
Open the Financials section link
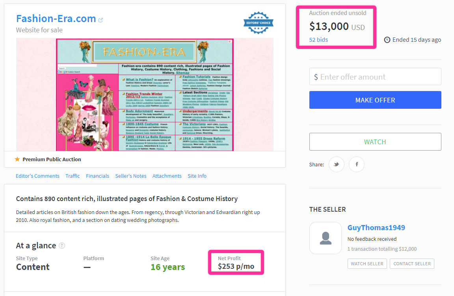point(98,176)
